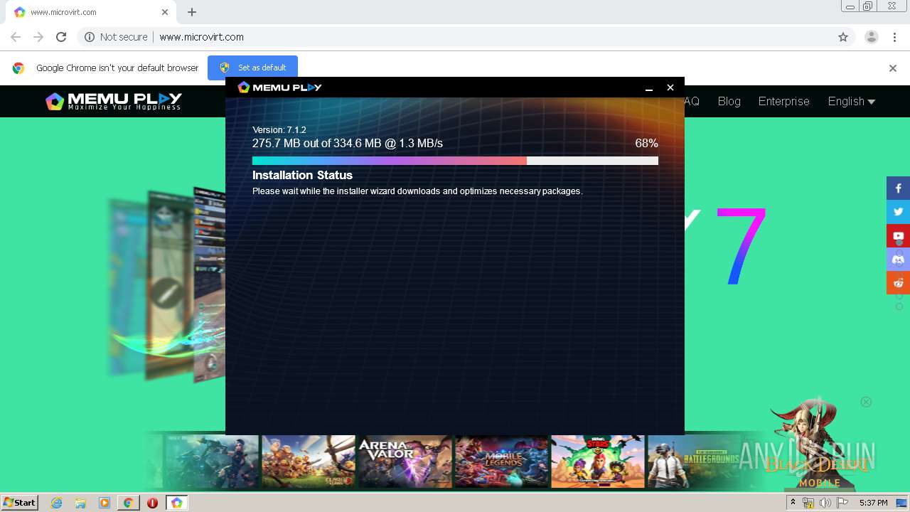
Task: Open the Action Center flag icon
Action: [842, 503]
